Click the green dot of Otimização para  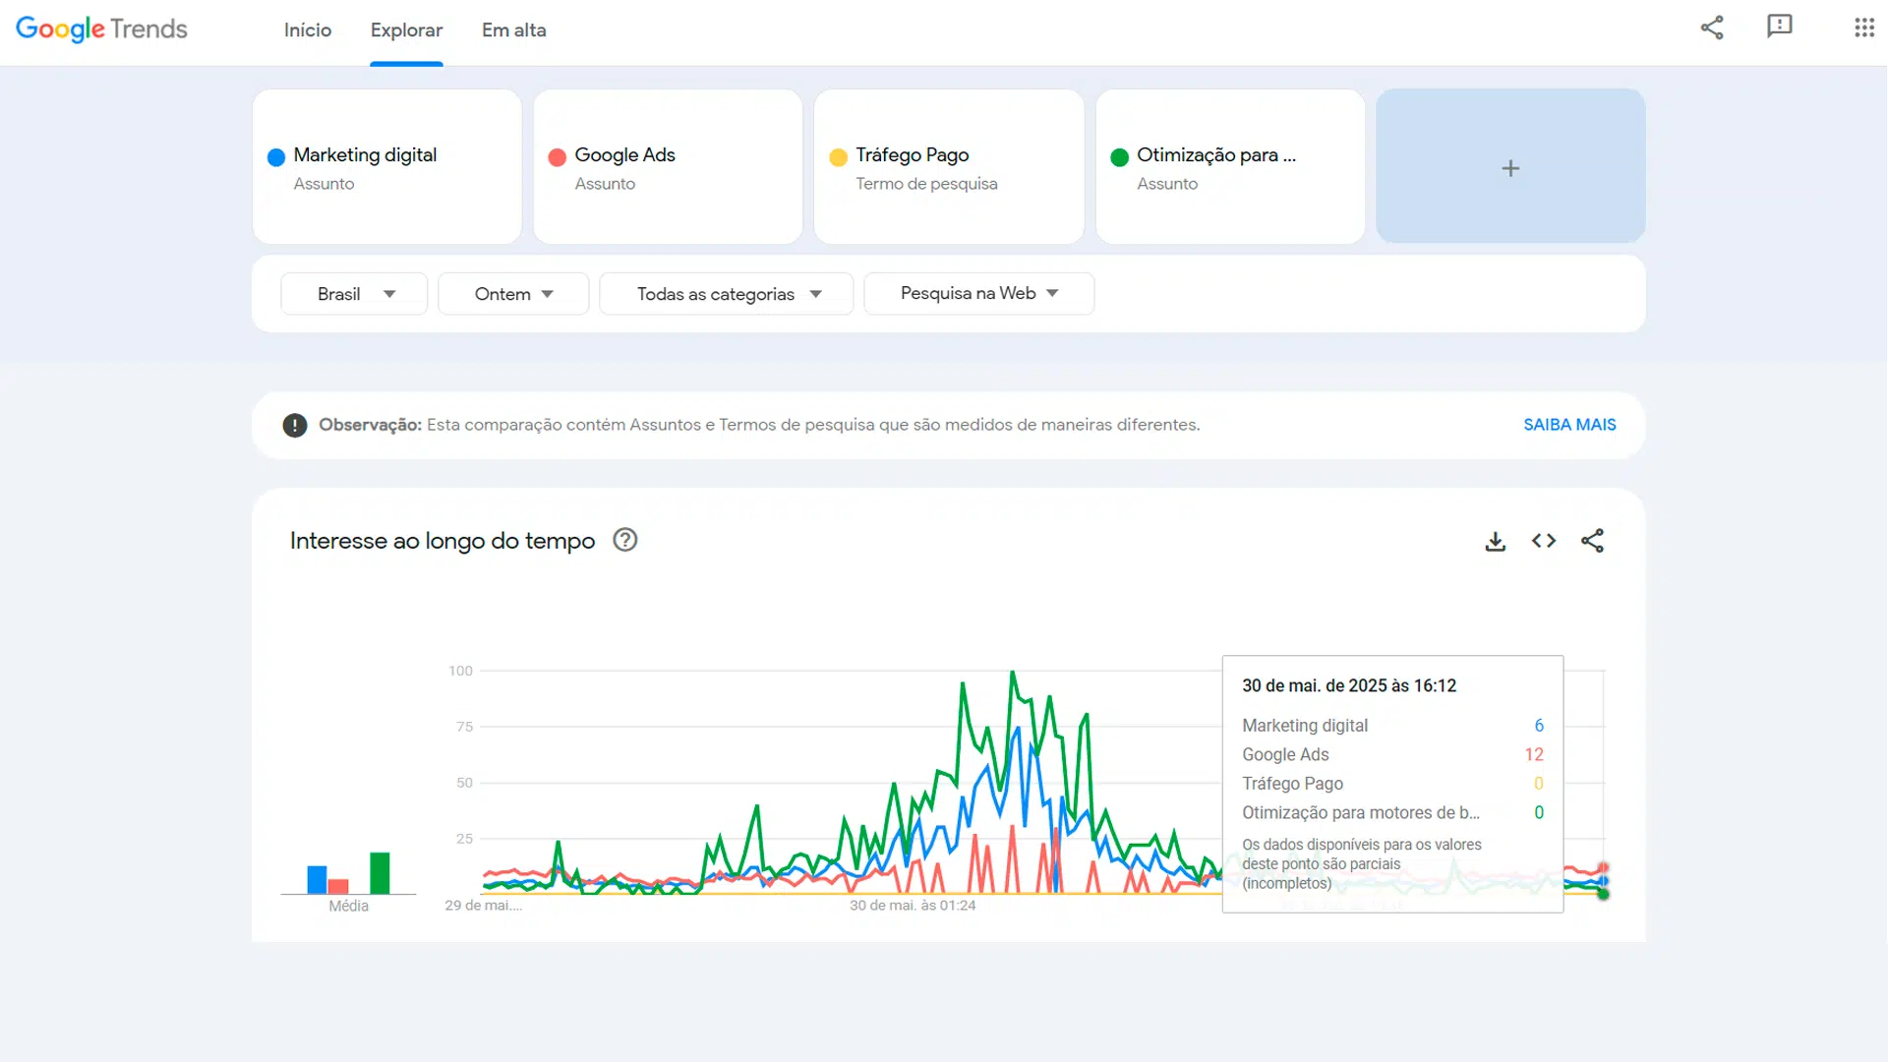pos(1119,157)
